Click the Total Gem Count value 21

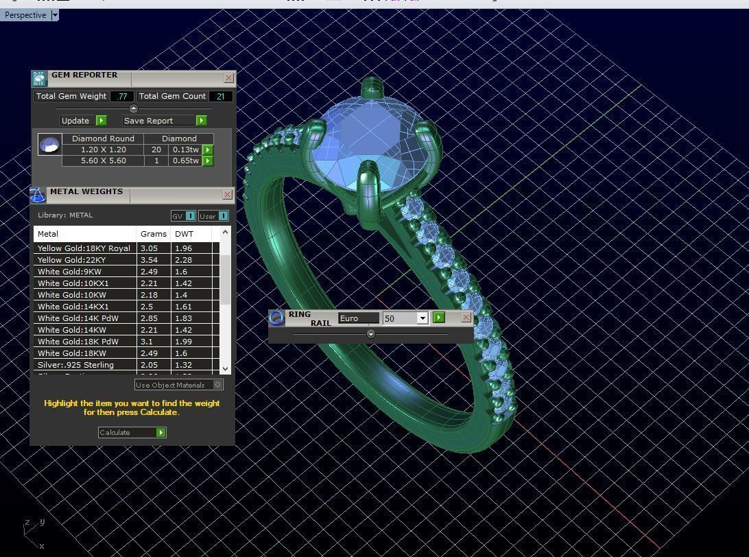click(221, 96)
